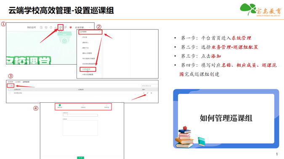284x159 pixels.
Task: Select the green highlighted 巡课组配置 menu item
Action: point(88,69)
